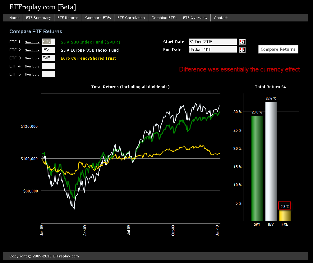Image resolution: width=313 pixels, height=263 pixels.
Task: Open the Start Date calendar picker icon
Action: pyautogui.click(x=242, y=42)
